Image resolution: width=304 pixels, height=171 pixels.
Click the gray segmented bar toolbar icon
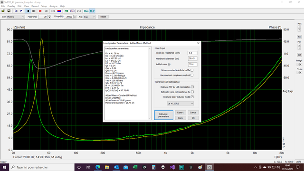34,11
